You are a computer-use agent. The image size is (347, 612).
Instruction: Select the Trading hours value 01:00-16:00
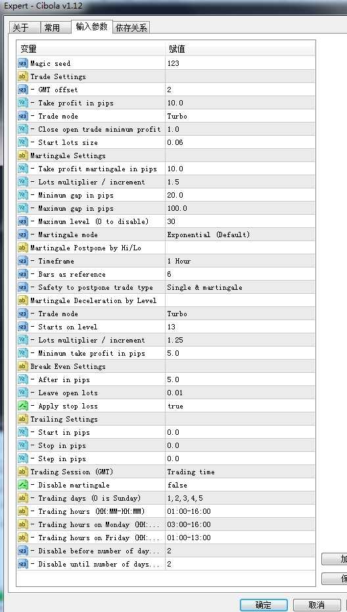pos(240,511)
